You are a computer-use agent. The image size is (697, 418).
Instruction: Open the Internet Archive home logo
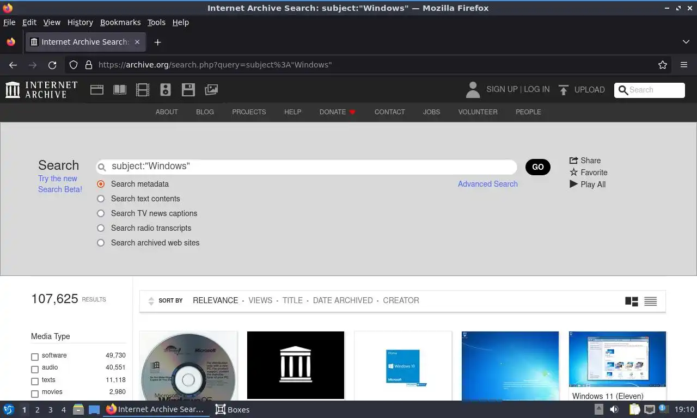tap(41, 90)
